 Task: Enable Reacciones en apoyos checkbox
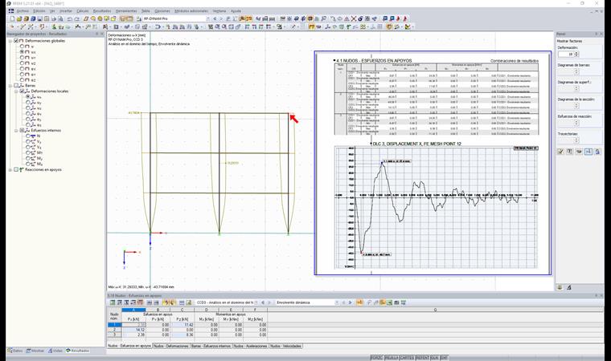coord(16,169)
